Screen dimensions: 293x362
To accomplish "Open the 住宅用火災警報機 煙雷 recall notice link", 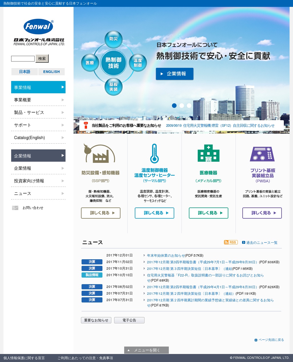I will pos(220,125).
